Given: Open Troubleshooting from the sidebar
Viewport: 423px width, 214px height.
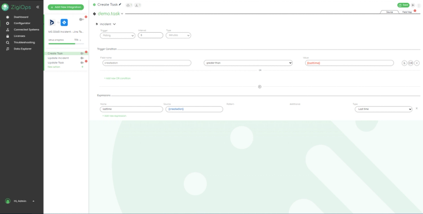Looking at the screenshot, I should click(24, 42).
